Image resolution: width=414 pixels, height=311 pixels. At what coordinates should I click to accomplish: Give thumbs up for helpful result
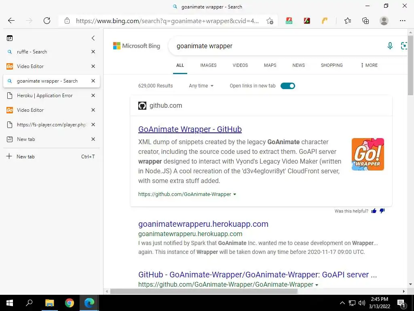(374, 211)
